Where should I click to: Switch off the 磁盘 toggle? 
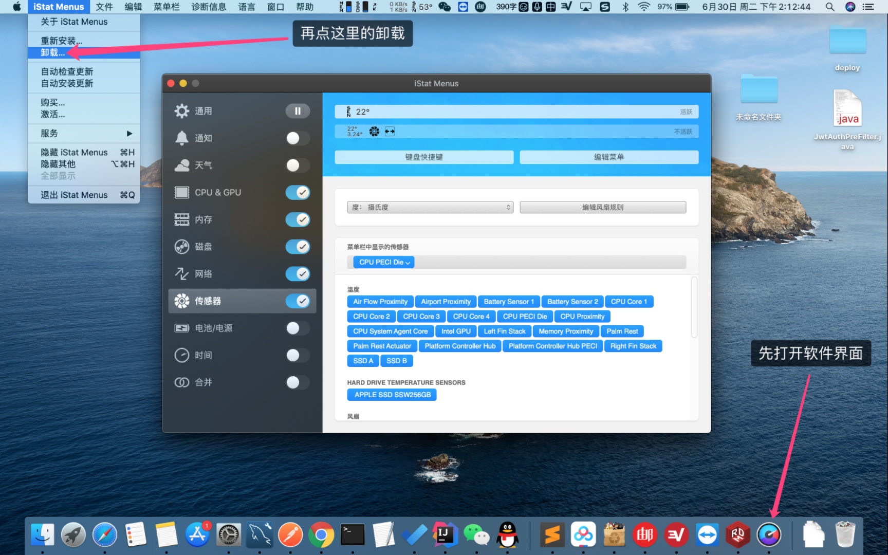click(298, 247)
